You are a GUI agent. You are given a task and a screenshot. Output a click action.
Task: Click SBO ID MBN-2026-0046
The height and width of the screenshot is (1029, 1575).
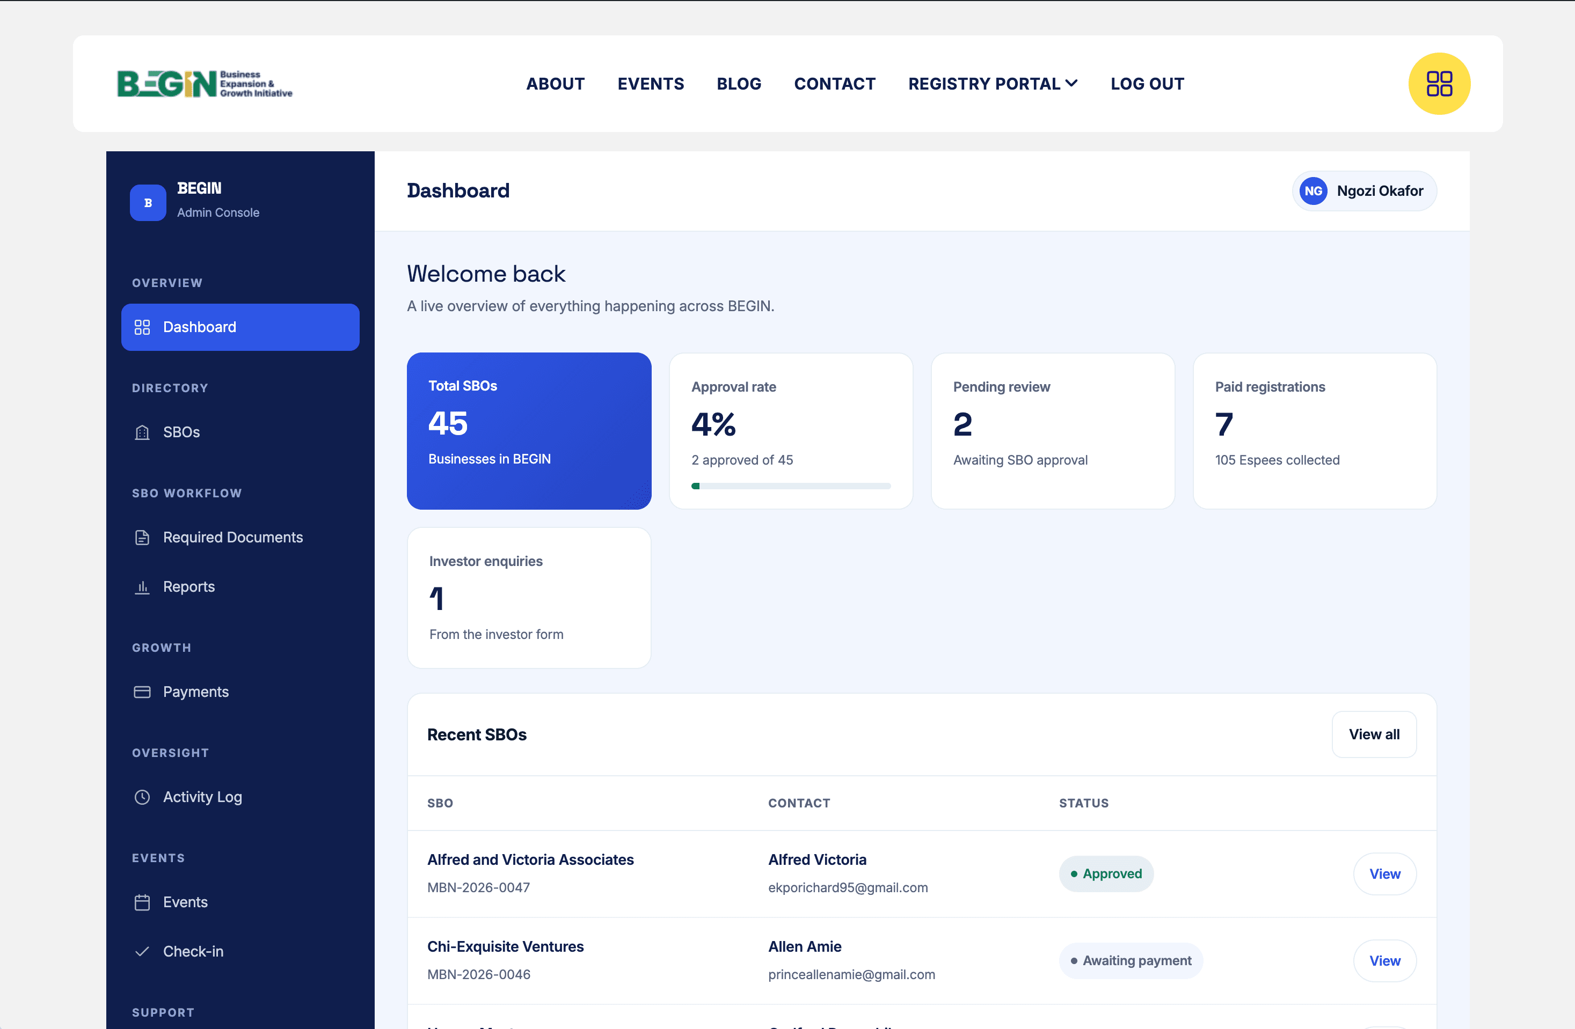pos(478,974)
